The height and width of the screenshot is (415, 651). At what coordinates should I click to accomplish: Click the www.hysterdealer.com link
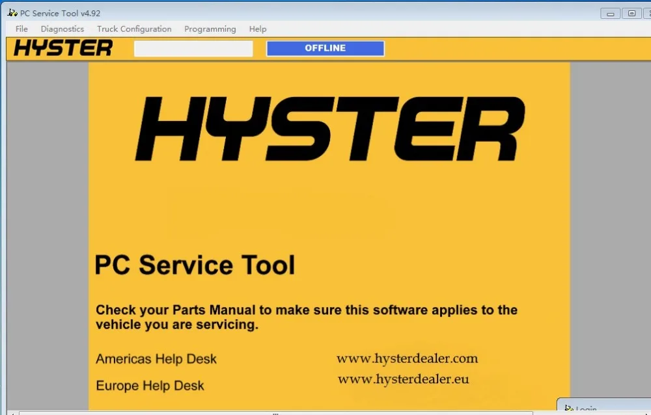click(408, 358)
